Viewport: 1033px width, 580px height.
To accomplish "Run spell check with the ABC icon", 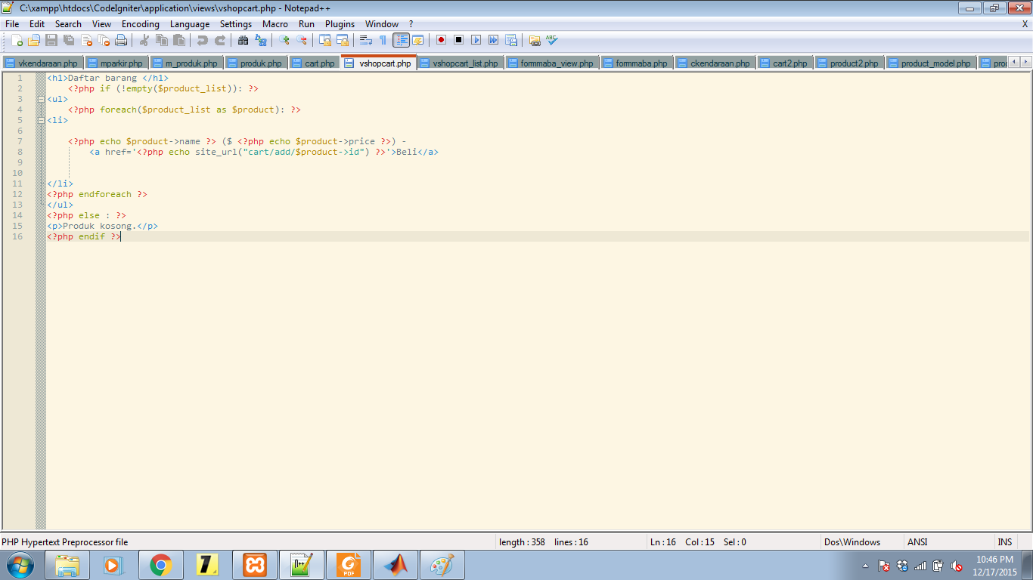I will 550,40.
